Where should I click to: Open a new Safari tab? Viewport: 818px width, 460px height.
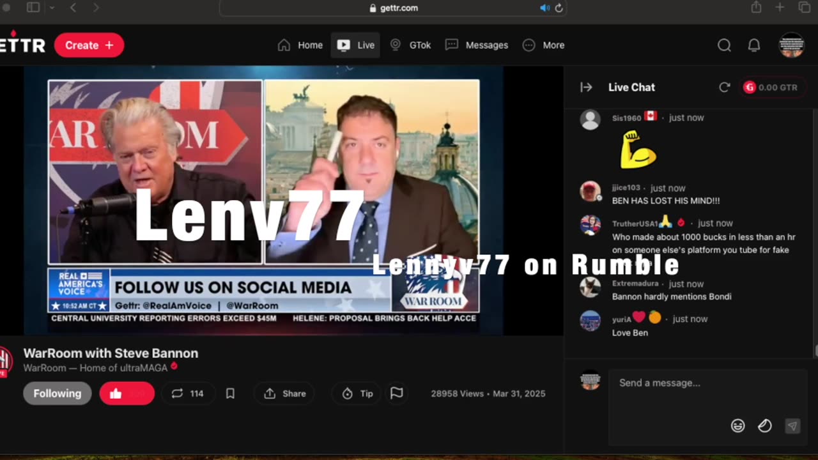[x=780, y=8]
